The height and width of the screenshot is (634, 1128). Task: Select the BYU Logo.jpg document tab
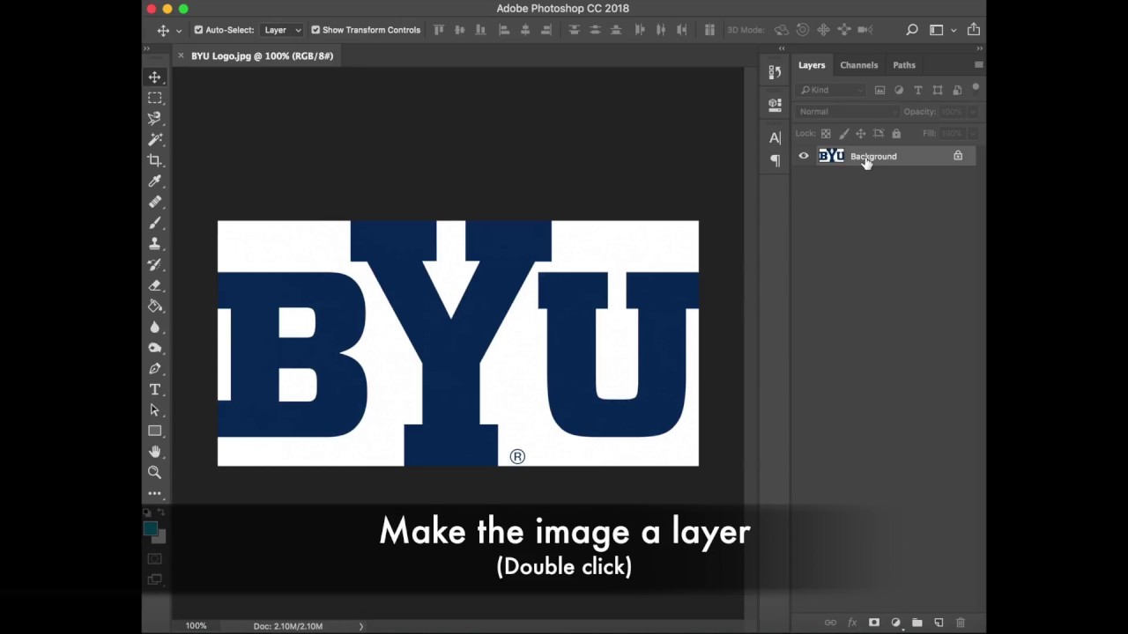[x=262, y=55]
